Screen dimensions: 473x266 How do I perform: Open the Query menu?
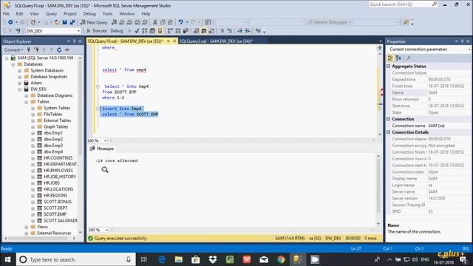tap(51, 13)
